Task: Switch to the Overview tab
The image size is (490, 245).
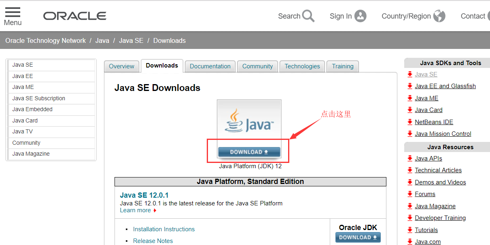Action: [121, 66]
